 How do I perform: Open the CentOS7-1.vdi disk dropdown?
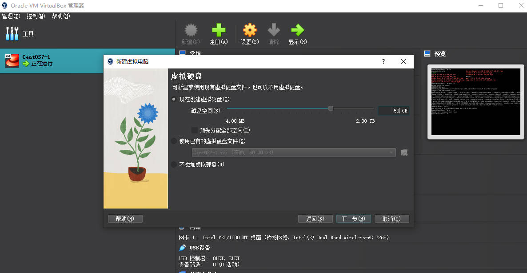tap(294, 153)
